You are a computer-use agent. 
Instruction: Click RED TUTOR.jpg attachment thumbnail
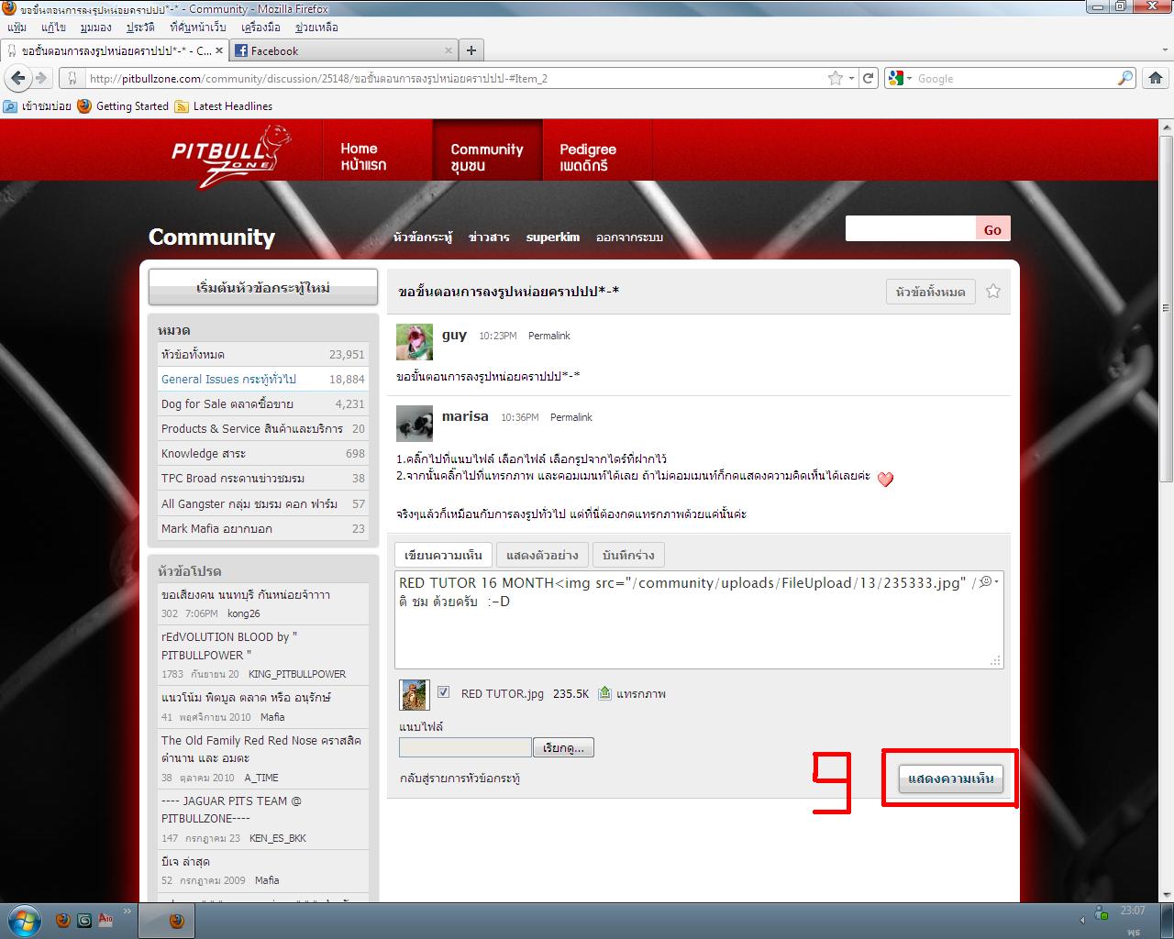click(415, 694)
